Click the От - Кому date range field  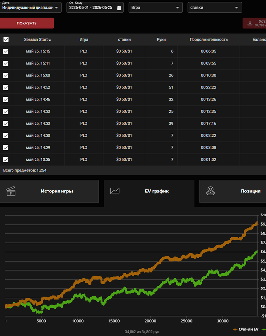[x=95, y=8]
